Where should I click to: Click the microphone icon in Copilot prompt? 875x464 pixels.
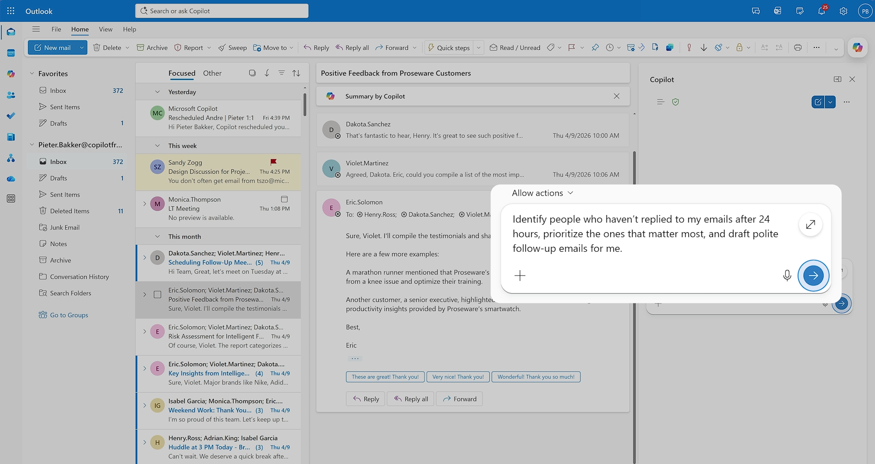787,275
